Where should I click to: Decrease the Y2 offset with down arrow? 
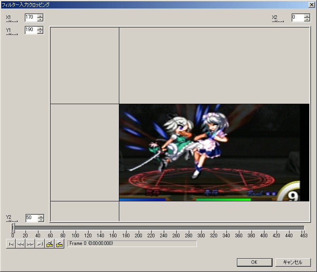[x=41, y=220]
